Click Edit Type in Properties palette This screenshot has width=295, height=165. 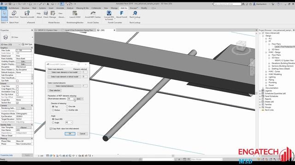pos(27,44)
